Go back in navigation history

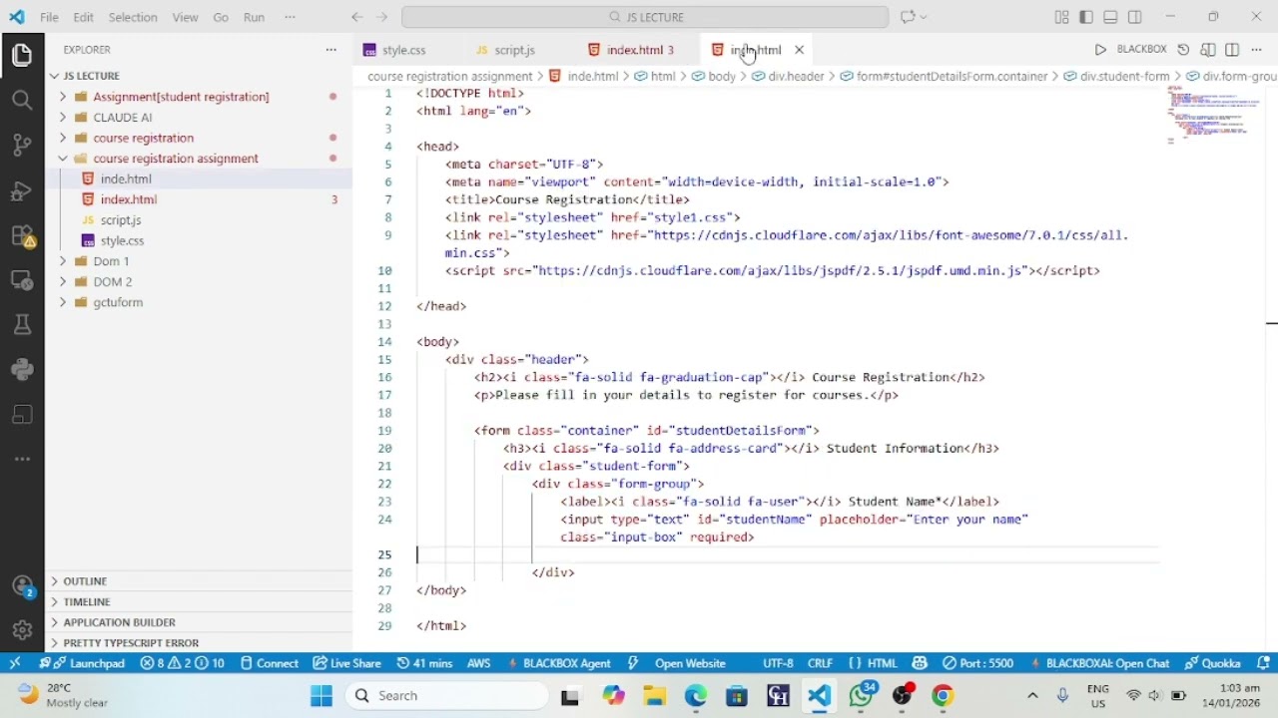(356, 17)
